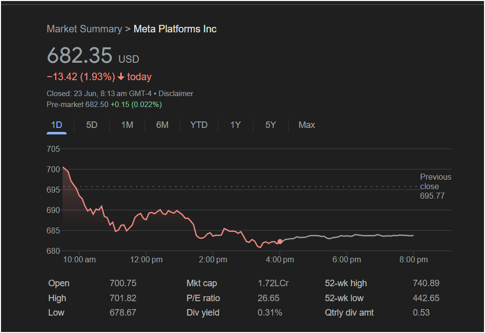The width and height of the screenshot is (485, 333).
Task: Click the Qtrly div amt value 0.53
Action: coord(421,313)
